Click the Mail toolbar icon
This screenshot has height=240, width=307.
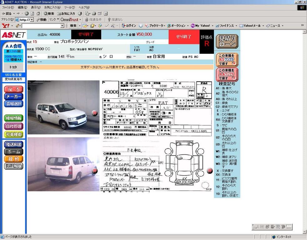87,13
